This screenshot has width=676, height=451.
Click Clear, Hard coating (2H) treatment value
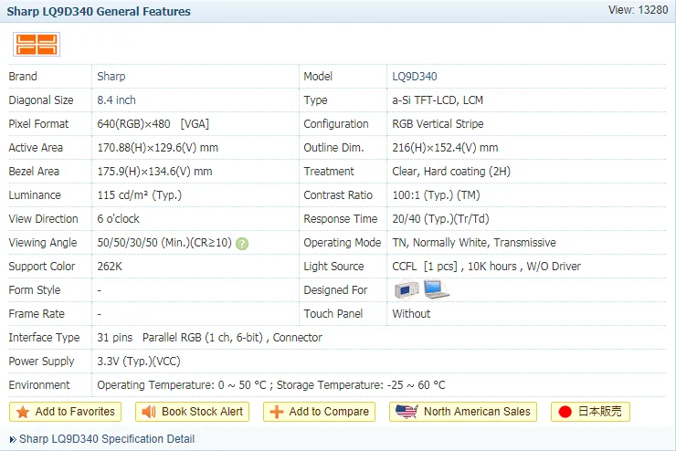point(451,172)
